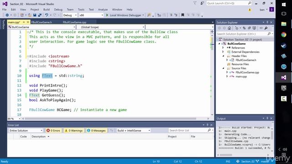This screenshot has height=164, width=292.
Task: Collapse the Source Files folder
Action: tap(223, 68)
